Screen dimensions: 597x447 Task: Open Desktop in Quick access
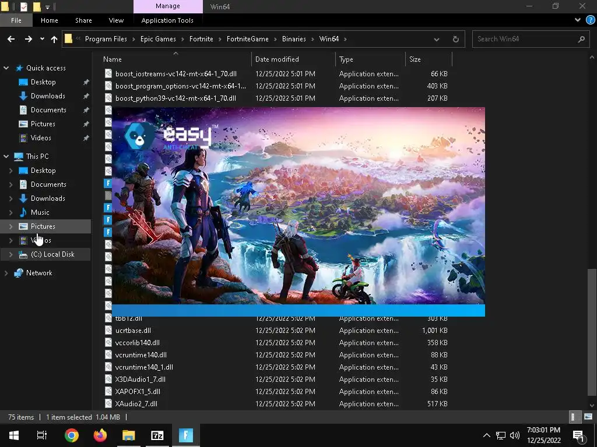[x=43, y=82]
